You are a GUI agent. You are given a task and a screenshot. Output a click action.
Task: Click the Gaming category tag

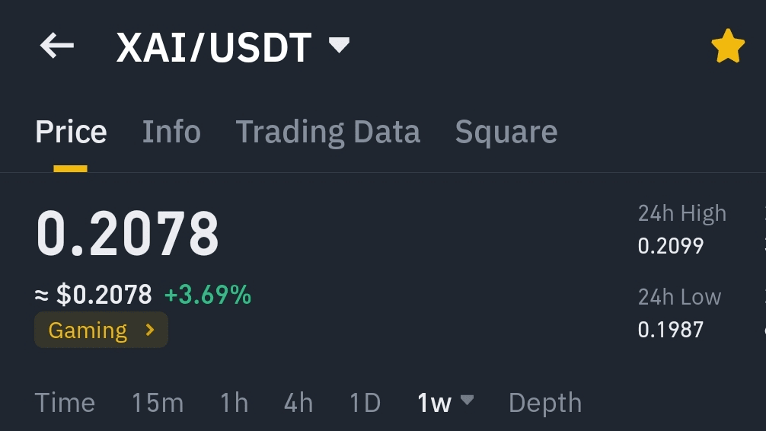[88, 330]
